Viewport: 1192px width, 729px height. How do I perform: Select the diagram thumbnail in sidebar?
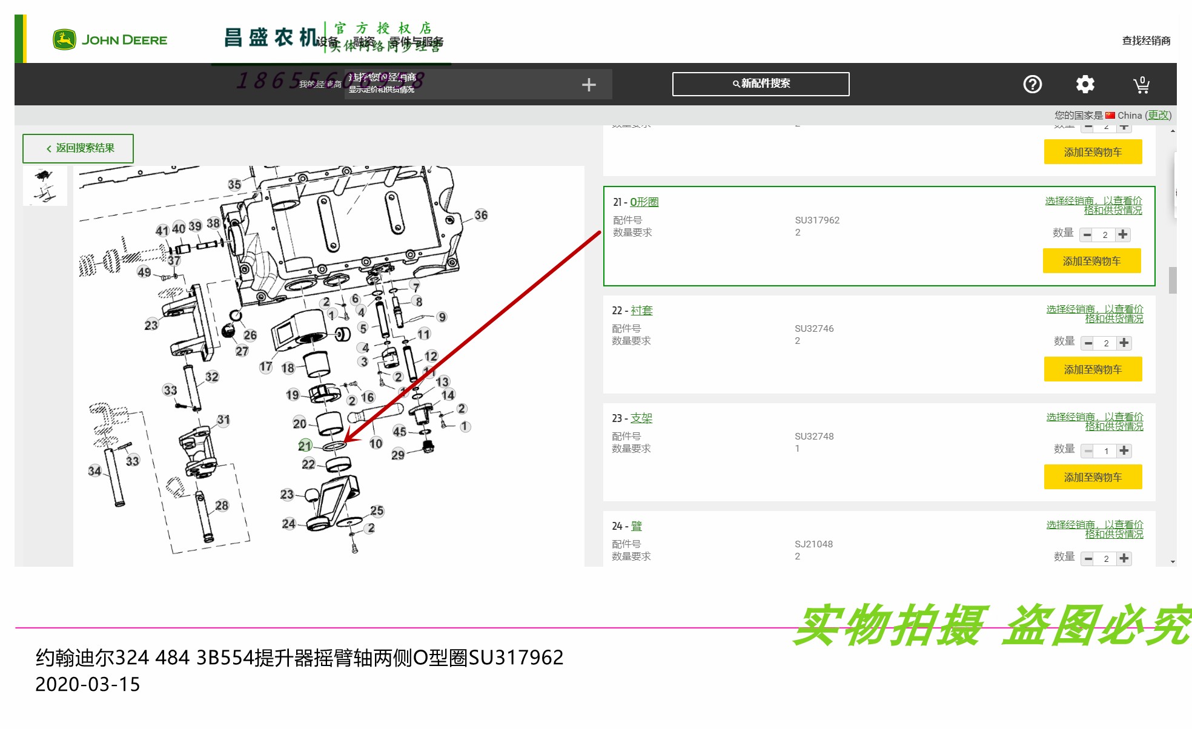pos(45,185)
